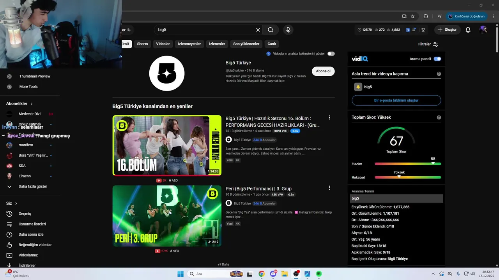Open the account avatar menu
The image size is (499, 280).
(x=483, y=30)
